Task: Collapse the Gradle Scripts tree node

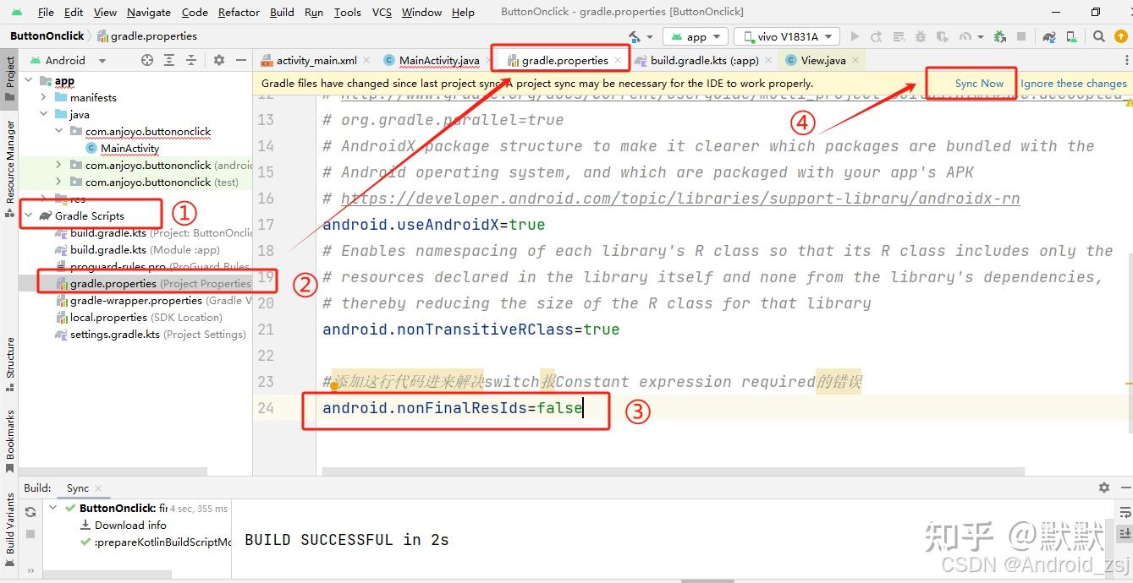Action: click(x=28, y=215)
